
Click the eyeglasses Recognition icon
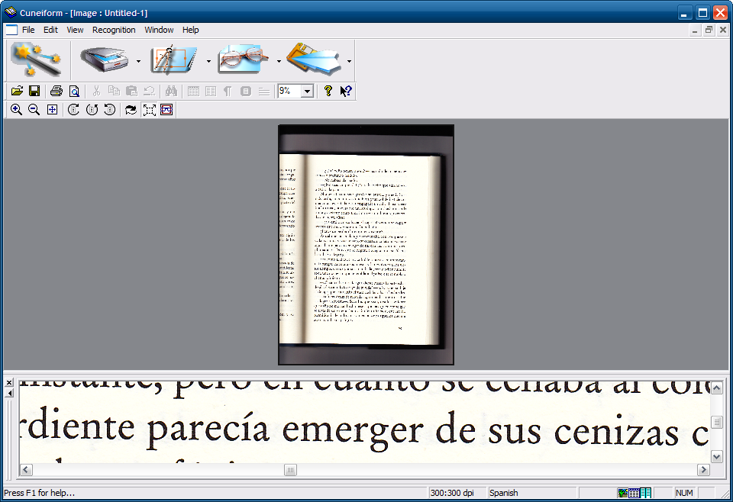tap(244, 60)
